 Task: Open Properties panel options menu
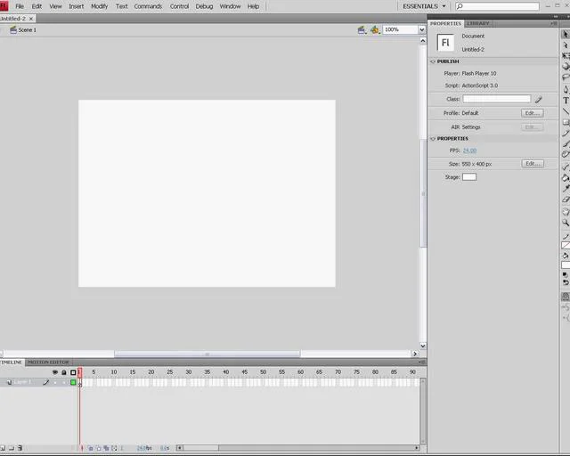(x=554, y=23)
